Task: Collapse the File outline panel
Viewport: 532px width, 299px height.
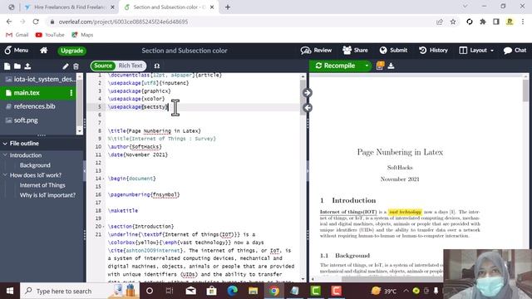Action: click(x=5, y=144)
